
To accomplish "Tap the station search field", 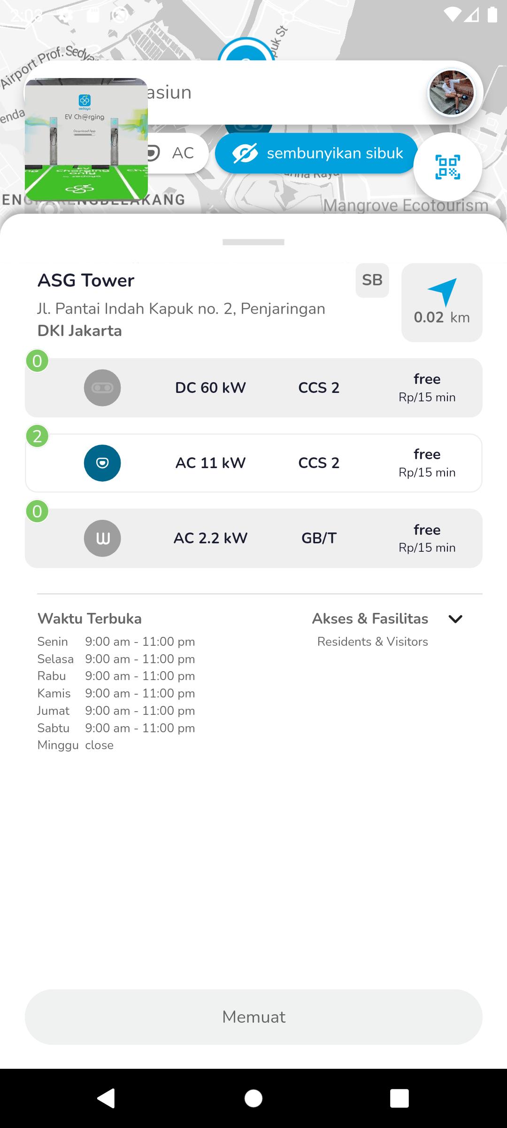I will (x=282, y=93).
